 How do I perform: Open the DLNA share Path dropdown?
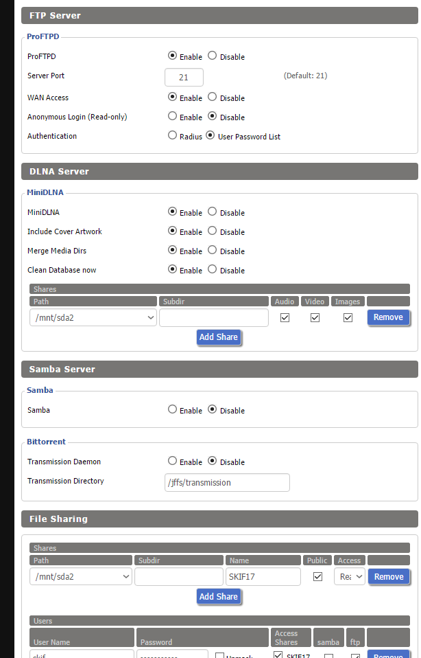click(x=93, y=317)
